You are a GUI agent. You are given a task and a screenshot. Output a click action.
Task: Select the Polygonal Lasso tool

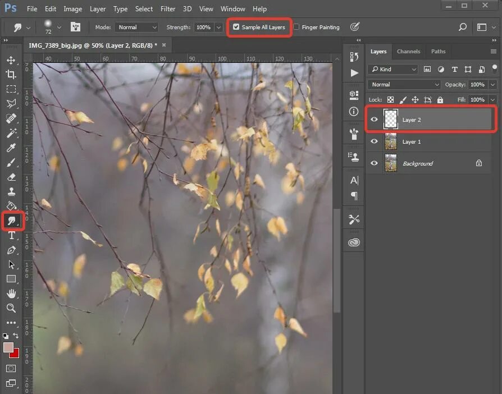pyautogui.click(x=11, y=103)
